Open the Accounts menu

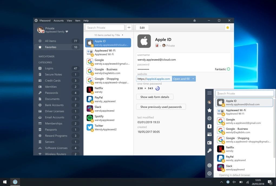click(x=58, y=20)
